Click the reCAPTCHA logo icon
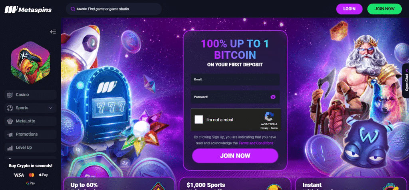This screenshot has width=409, height=190. [269, 116]
